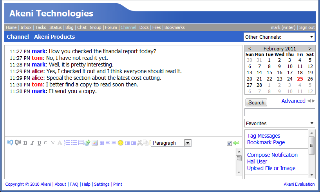Toggle the checkbox beside the send arrow
This screenshot has width=320, height=192.
click(x=229, y=143)
